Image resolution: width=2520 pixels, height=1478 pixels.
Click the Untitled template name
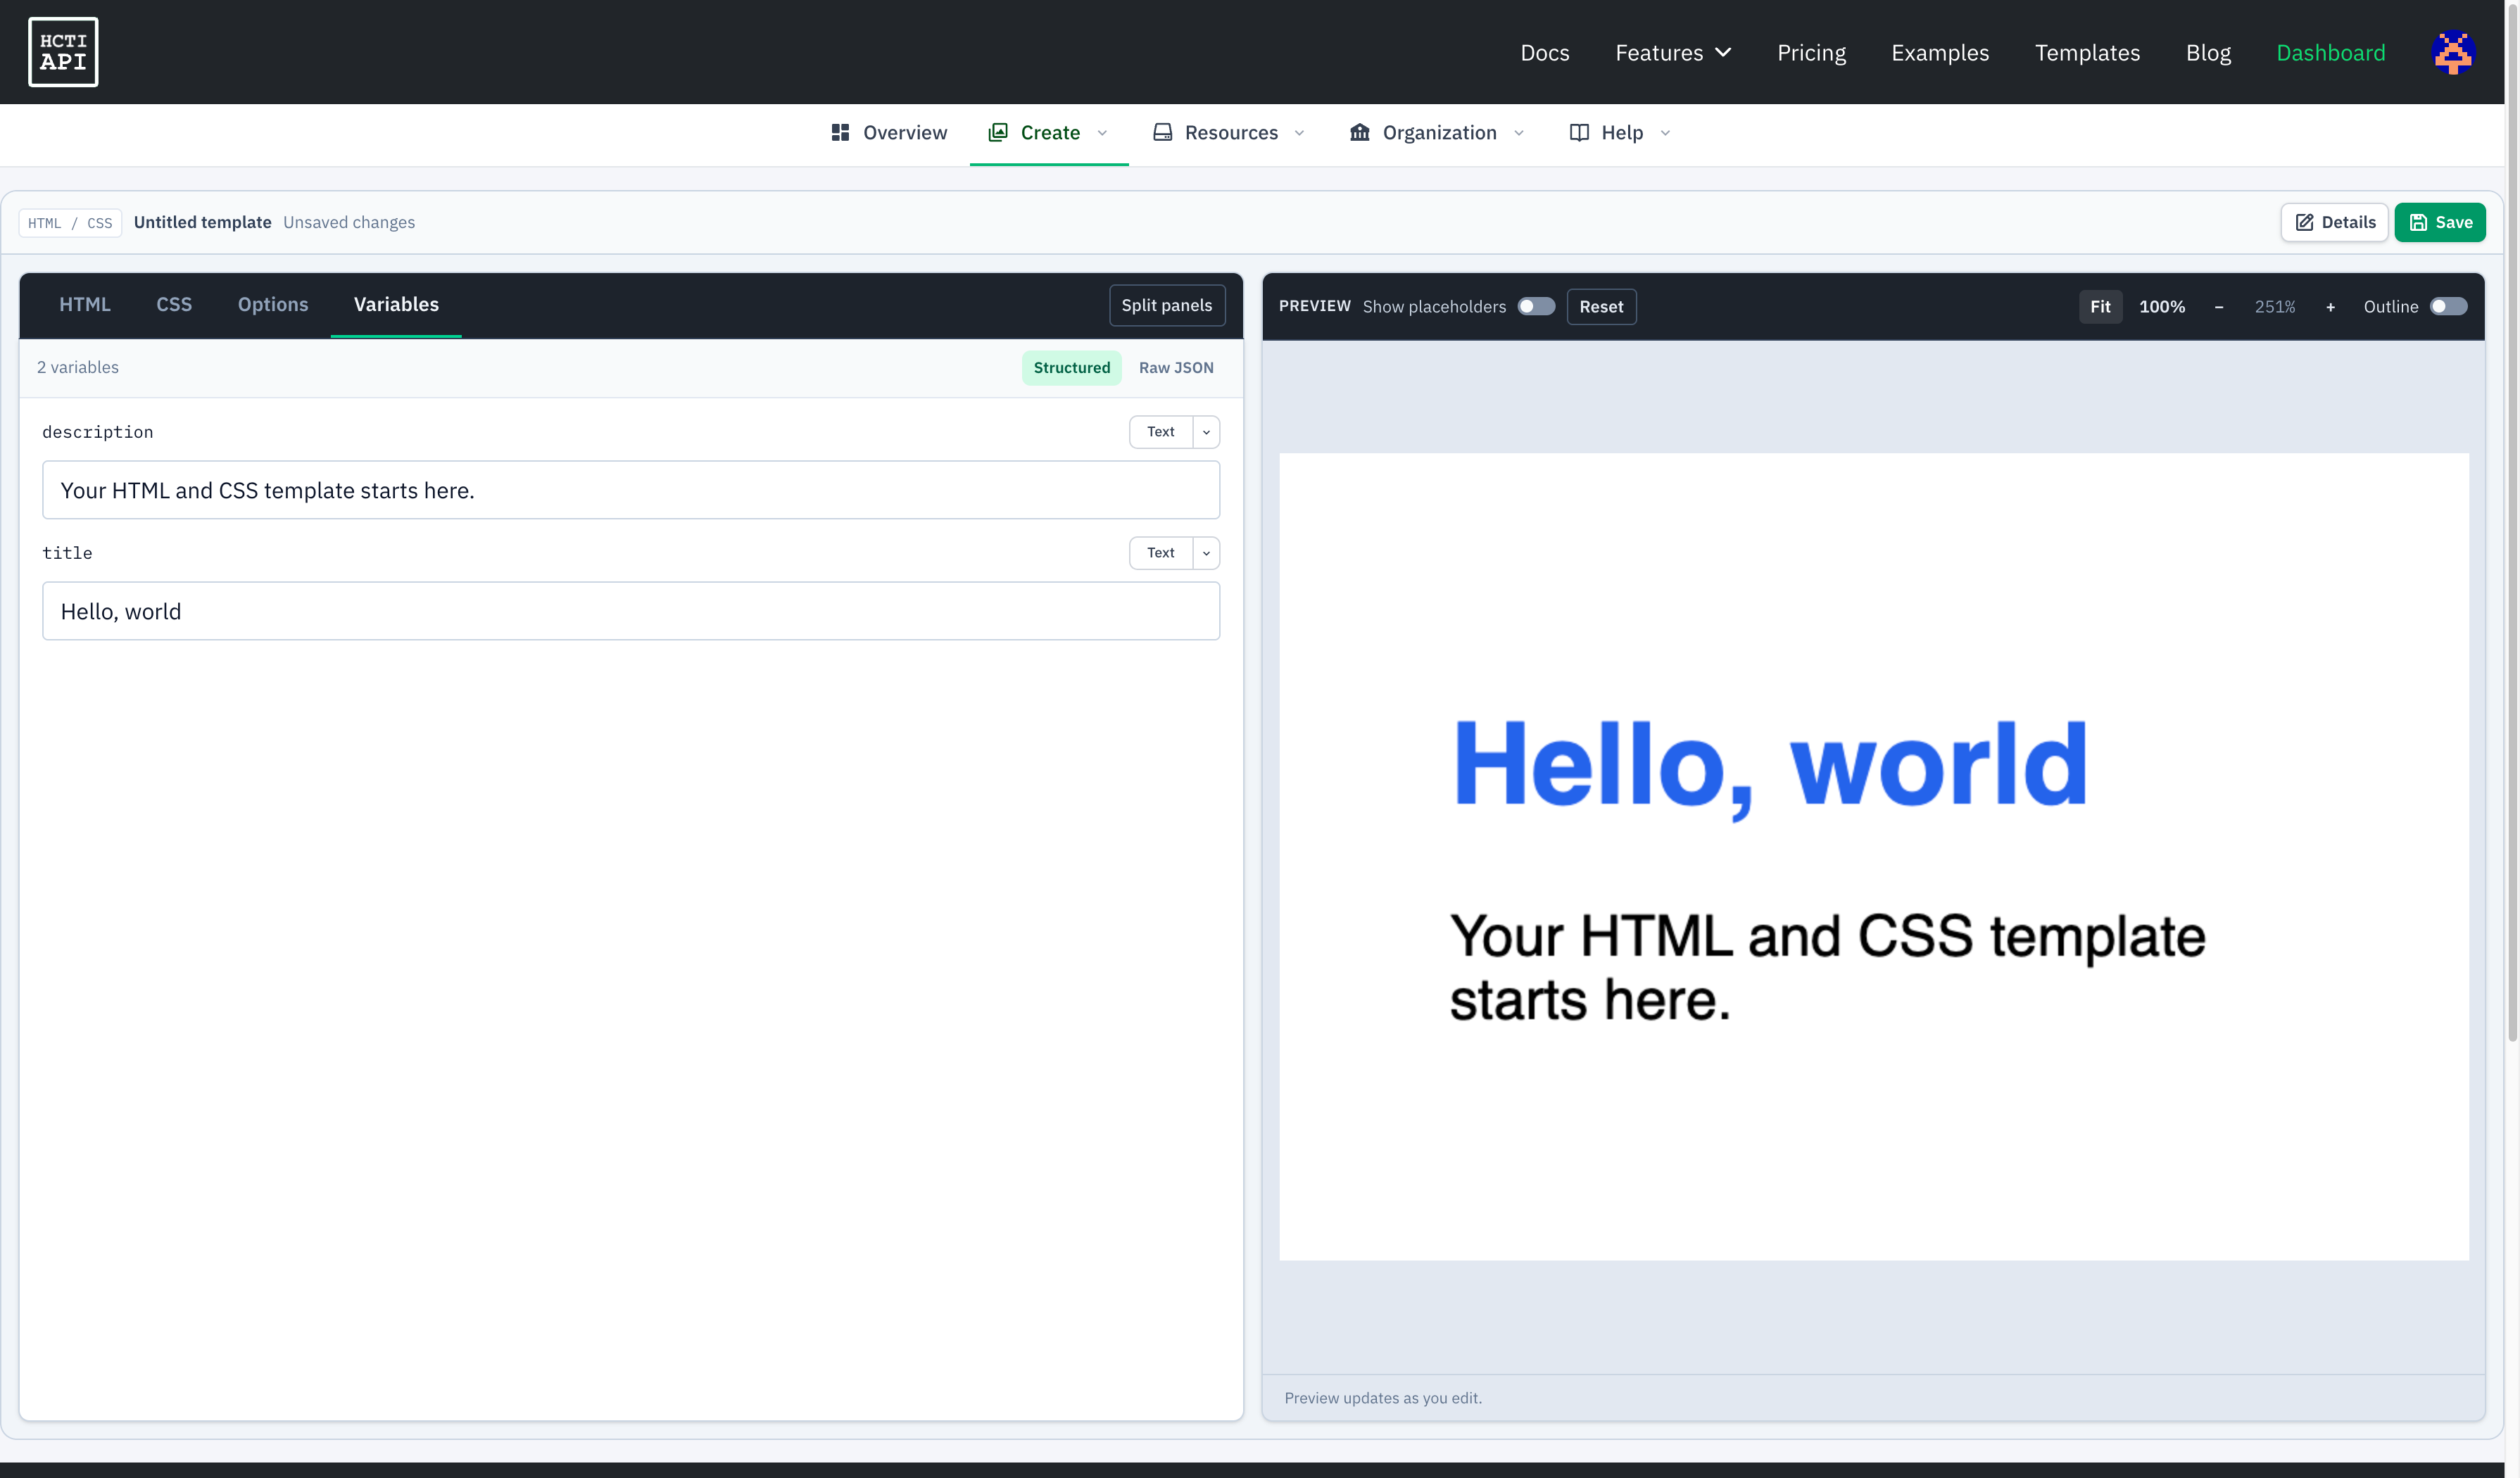pos(202,222)
